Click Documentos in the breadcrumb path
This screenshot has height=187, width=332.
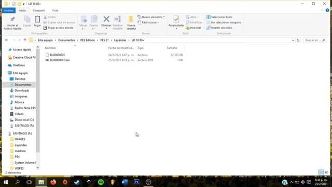pos(66,40)
